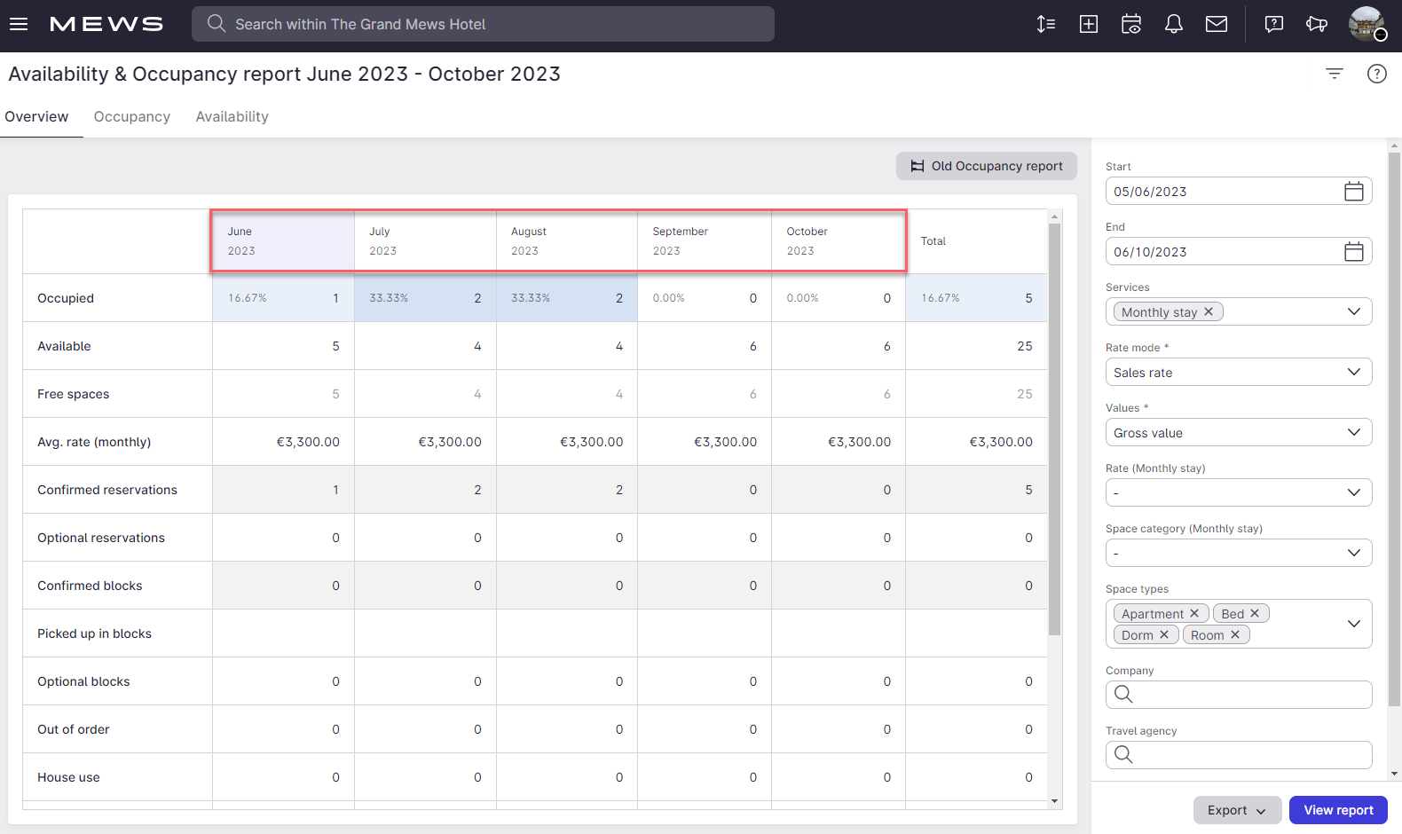Open the report filter icon
This screenshot has width=1402, height=834.
[x=1334, y=74]
